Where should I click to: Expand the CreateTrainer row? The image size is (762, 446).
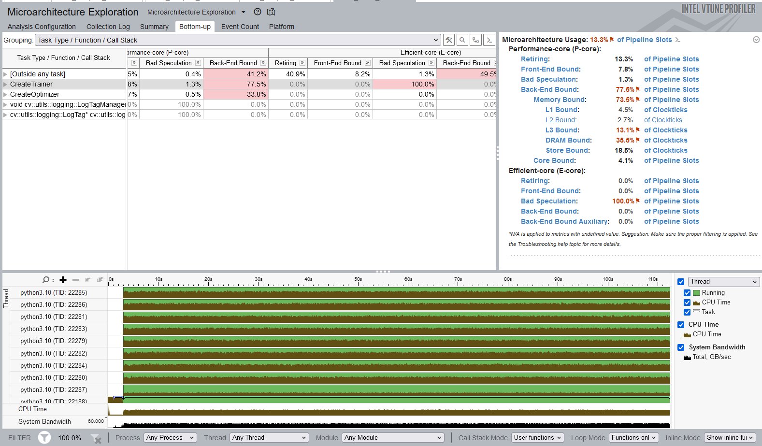5,85
